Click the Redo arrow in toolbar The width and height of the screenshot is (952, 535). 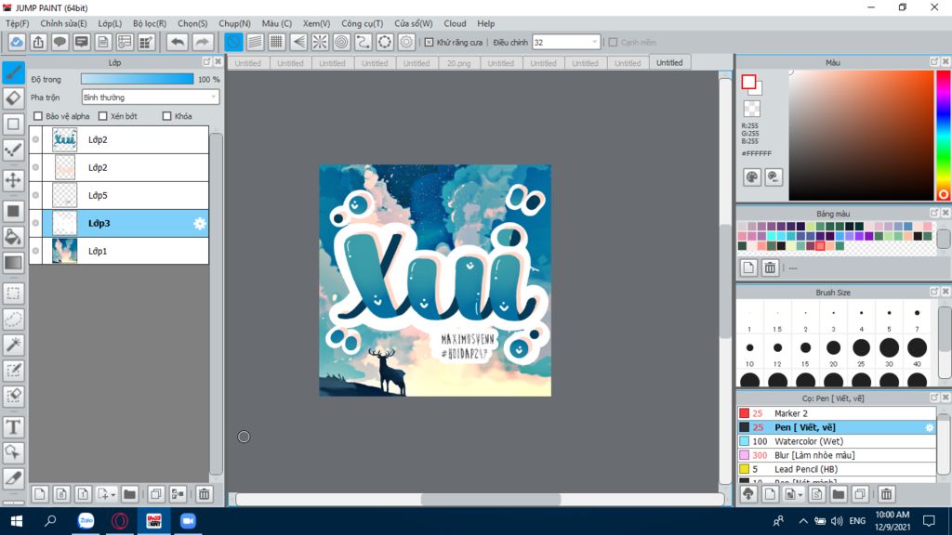click(x=202, y=42)
